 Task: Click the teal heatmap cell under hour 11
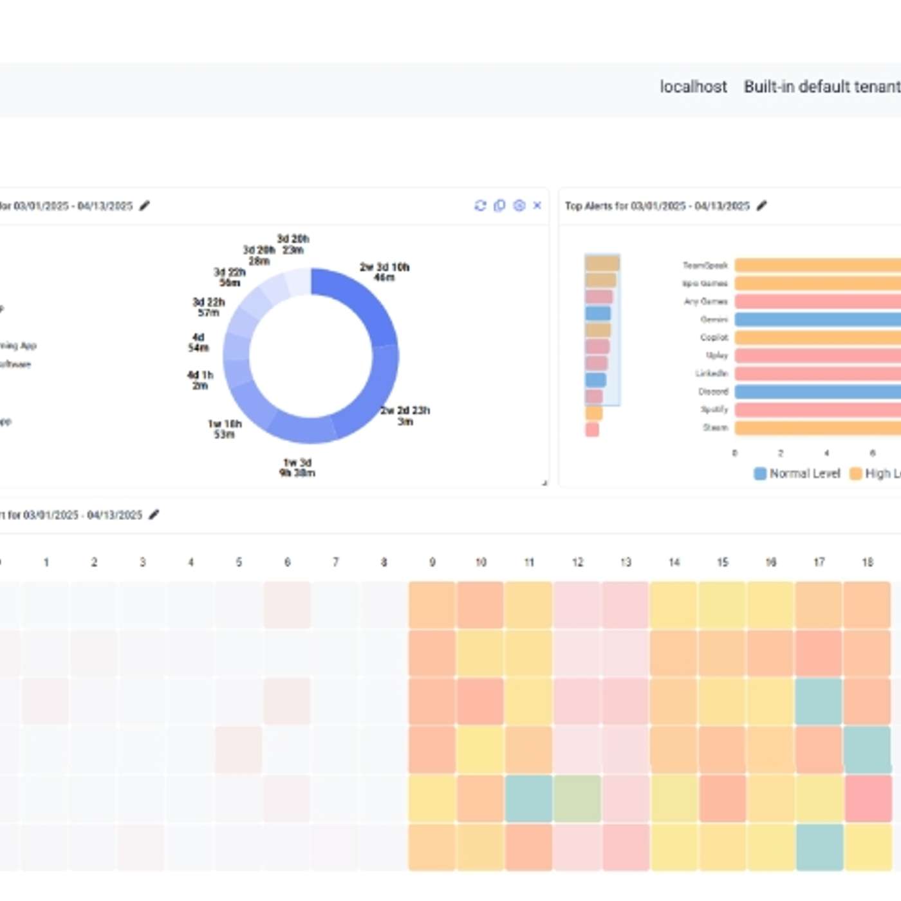coord(528,798)
